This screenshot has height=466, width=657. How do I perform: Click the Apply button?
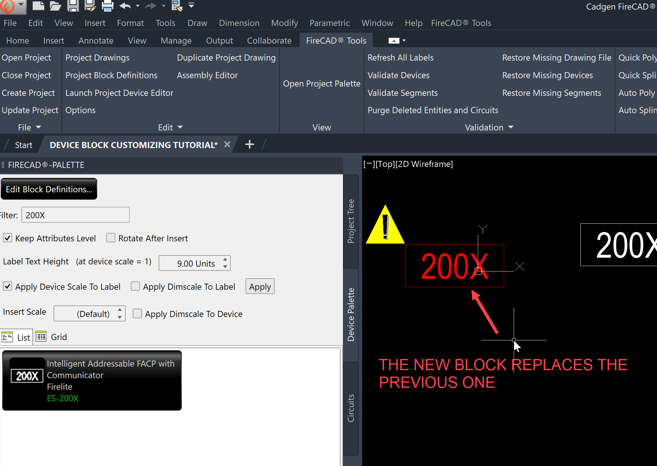point(260,286)
